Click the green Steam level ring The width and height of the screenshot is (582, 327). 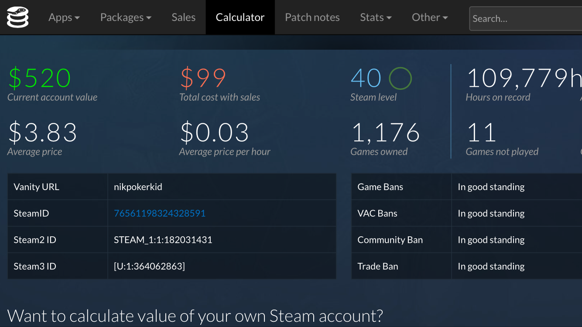point(400,78)
